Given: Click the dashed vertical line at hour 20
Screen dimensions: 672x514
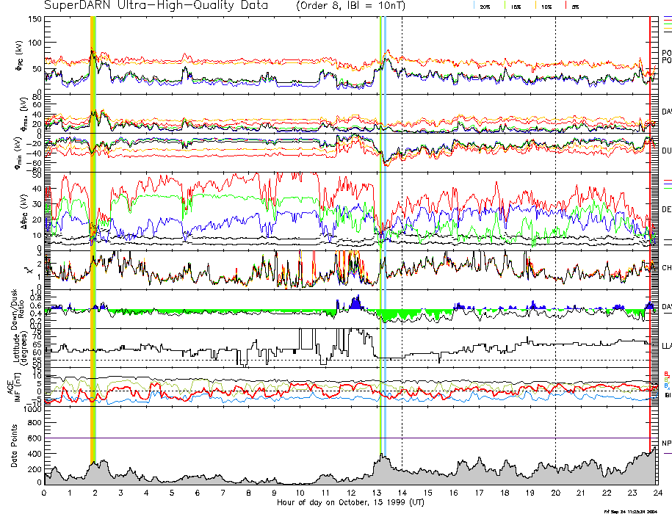Looking at the screenshot, I should 555,250.
